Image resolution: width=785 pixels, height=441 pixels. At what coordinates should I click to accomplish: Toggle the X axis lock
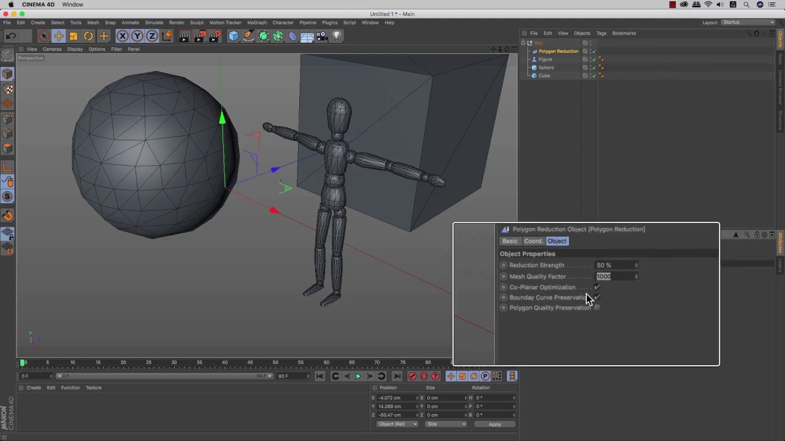(x=123, y=36)
